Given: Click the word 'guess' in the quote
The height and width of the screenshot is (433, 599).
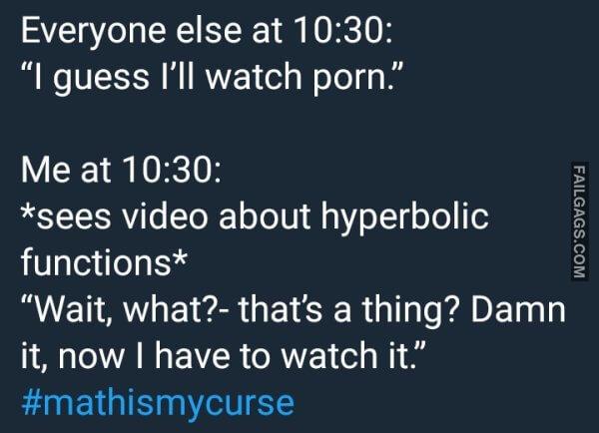Looking at the screenshot, I should pyautogui.click(x=100, y=79).
